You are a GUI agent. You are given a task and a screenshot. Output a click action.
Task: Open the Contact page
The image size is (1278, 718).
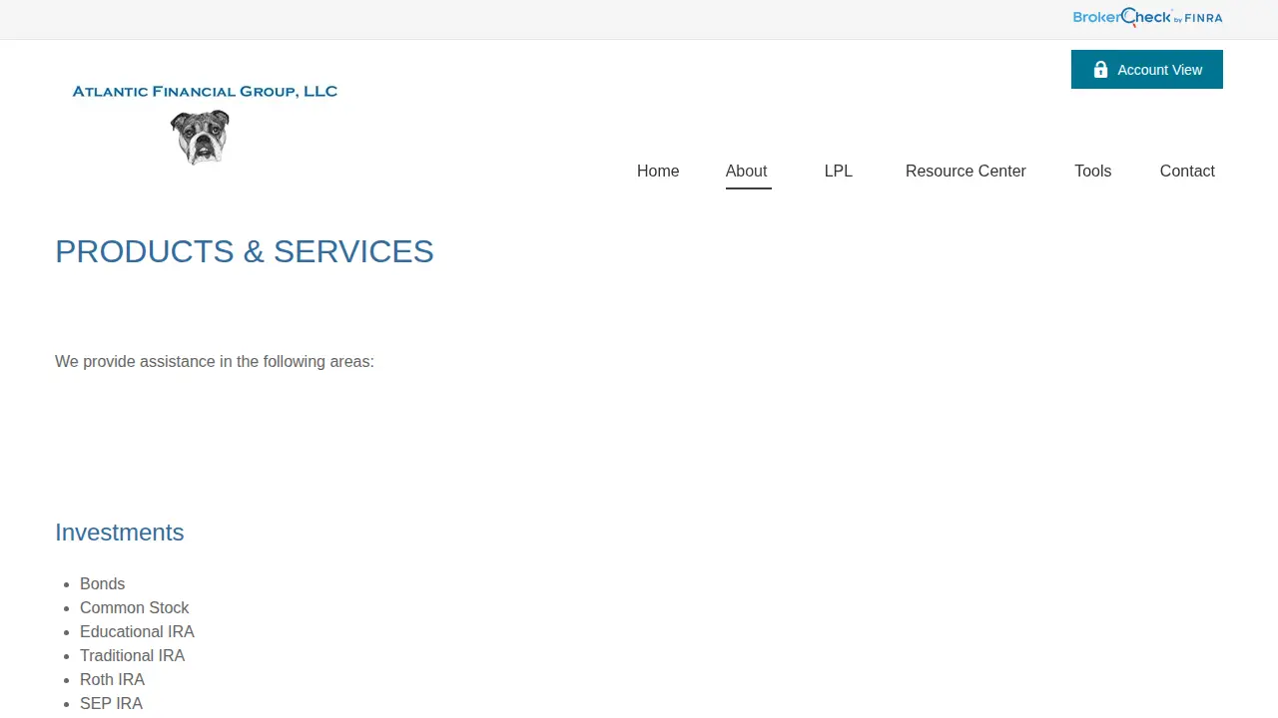coord(1187,171)
